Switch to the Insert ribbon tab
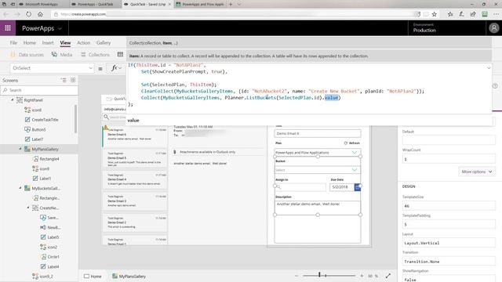 point(48,43)
